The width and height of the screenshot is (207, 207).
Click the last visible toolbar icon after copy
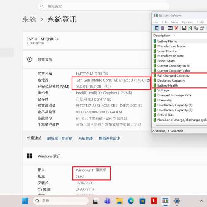[x=202, y=28]
